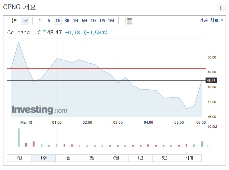Screen dimensions: 229x170
Task: Select the 5 minute interval
Action: point(49,21)
